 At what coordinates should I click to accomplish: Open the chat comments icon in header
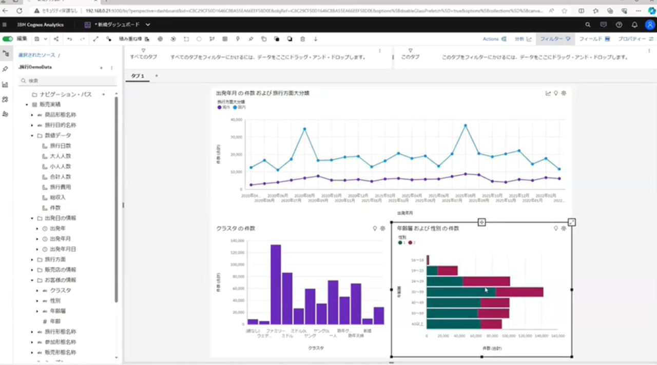click(x=603, y=25)
